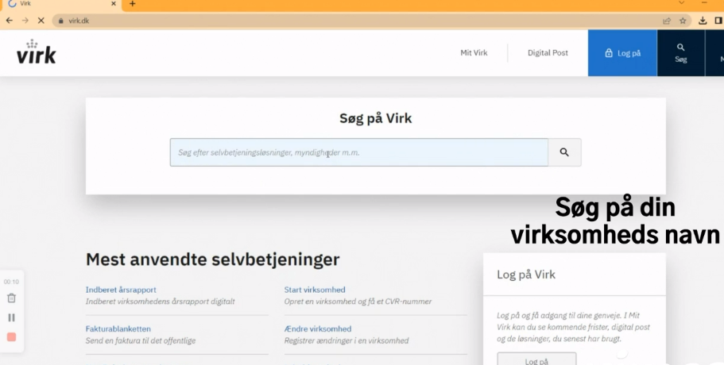Open the Søg search icon in header
724x365 pixels.
click(x=680, y=53)
